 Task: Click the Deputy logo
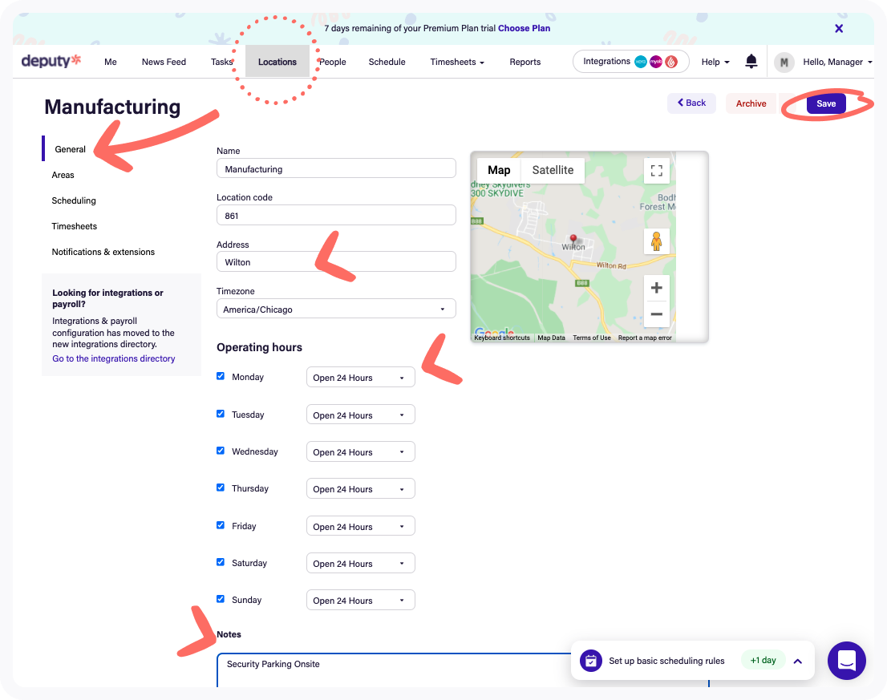(x=51, y=61)
